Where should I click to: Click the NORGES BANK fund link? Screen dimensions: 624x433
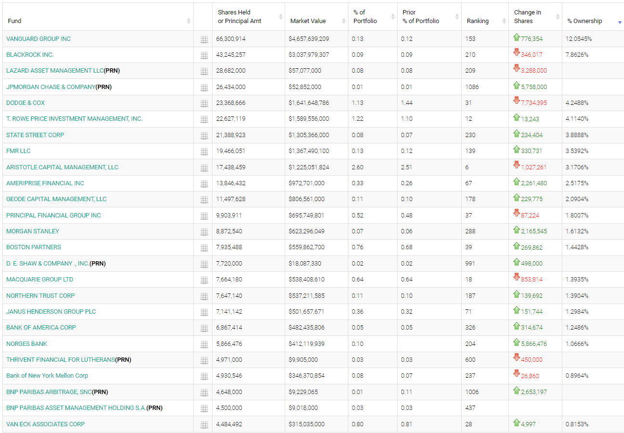point(27,344)
